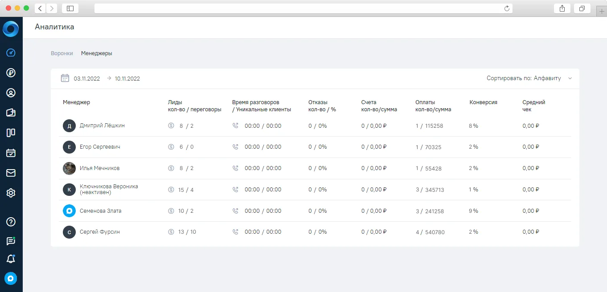Click the sort dropdown chevron arrow

(570, 78)
